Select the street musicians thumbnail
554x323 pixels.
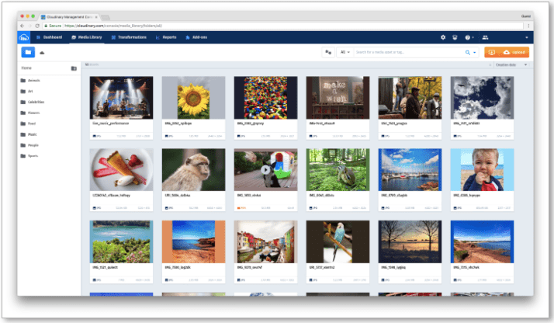410,98
